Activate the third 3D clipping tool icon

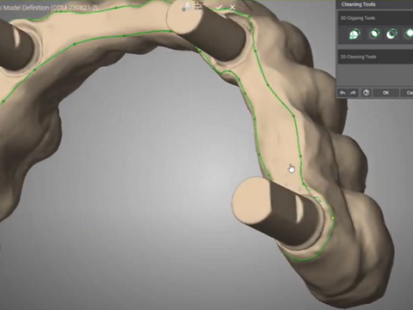pyautogui.click(x=391, y=34)
